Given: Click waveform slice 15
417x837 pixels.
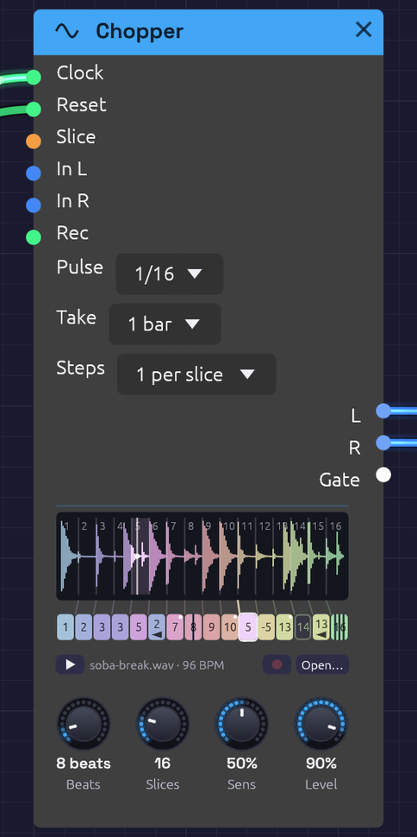Looking at the screenshot, I should point(318,556).
